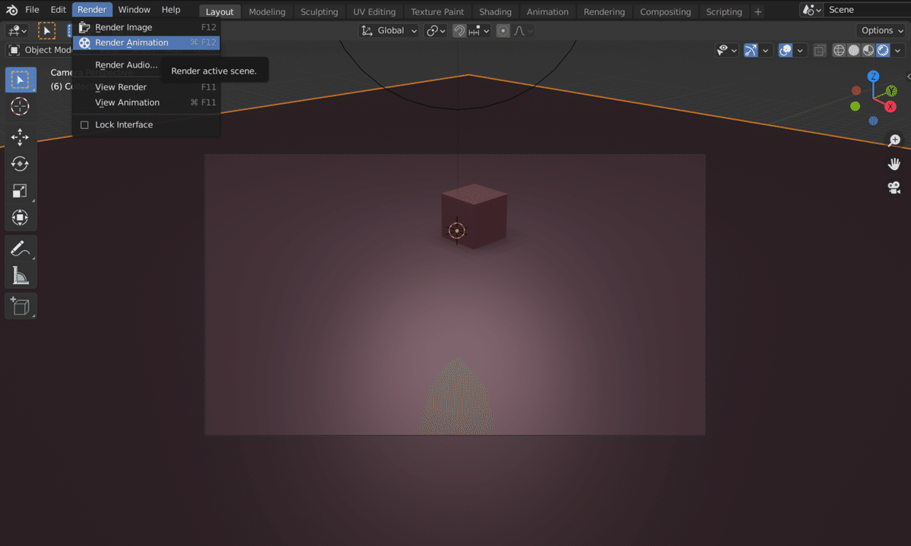Select the cube object in viewport
Screen dimensions: 911x546
point(474,215)
